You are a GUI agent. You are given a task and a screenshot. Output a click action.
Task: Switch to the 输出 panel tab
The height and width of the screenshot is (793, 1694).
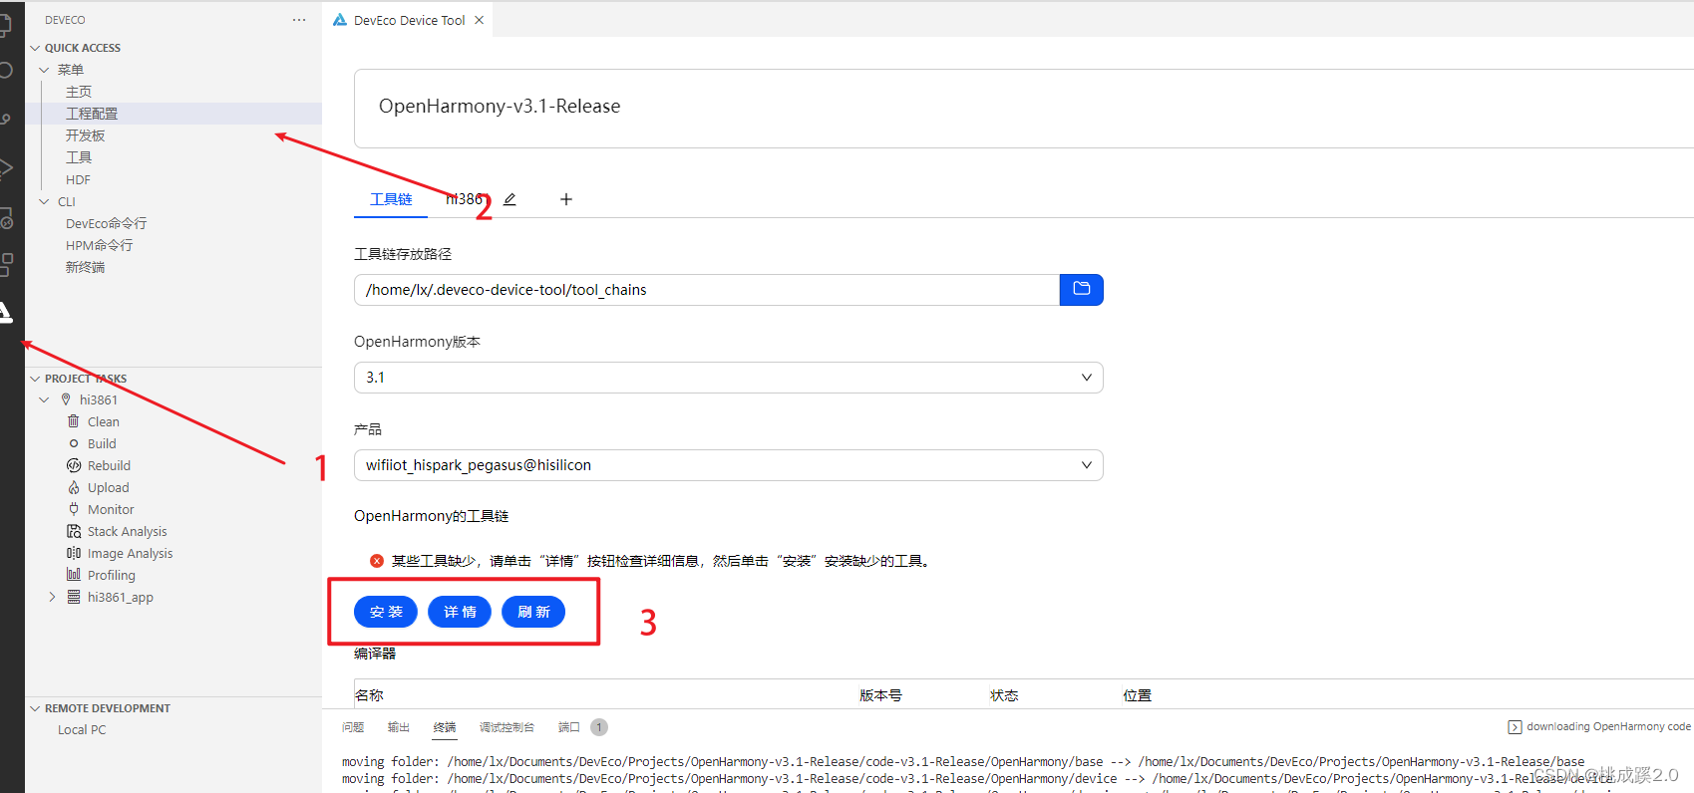coord(399,727)
